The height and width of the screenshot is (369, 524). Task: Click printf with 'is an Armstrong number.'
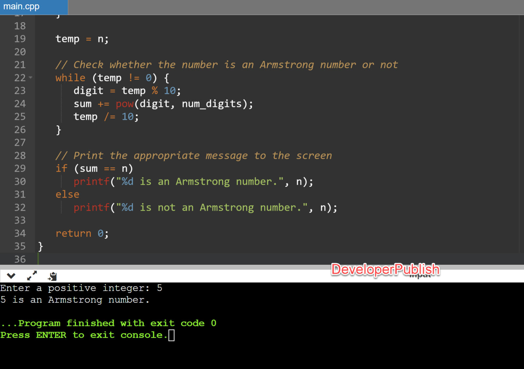(193, 182)
